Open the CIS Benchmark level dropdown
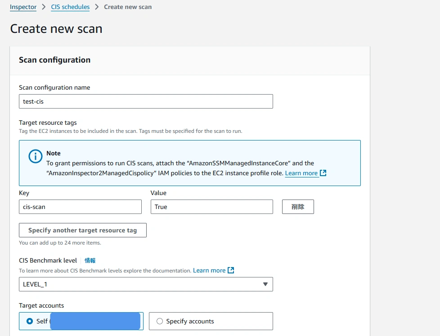Screen dimensions: 440x336 coord(146,284)
